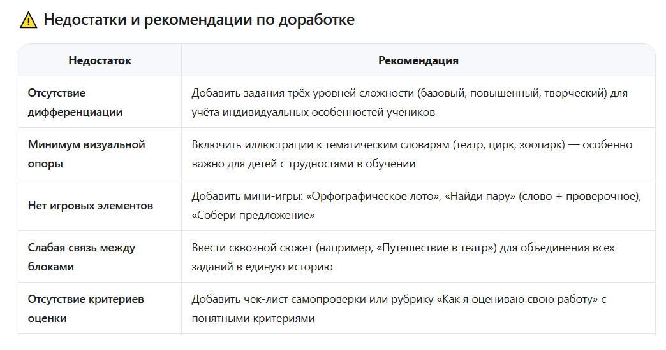The width and height of the screenshot is (666, 350).
Task: Select the 'Минимум визуальной опоры' cell
Action: pos(86,154)
